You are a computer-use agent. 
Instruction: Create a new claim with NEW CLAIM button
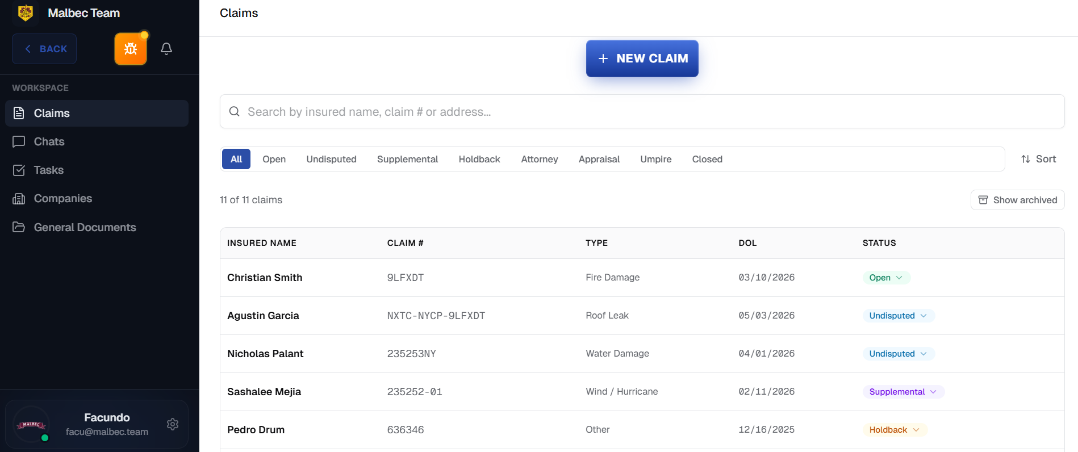pyautogui.click(x=642, y=58)
